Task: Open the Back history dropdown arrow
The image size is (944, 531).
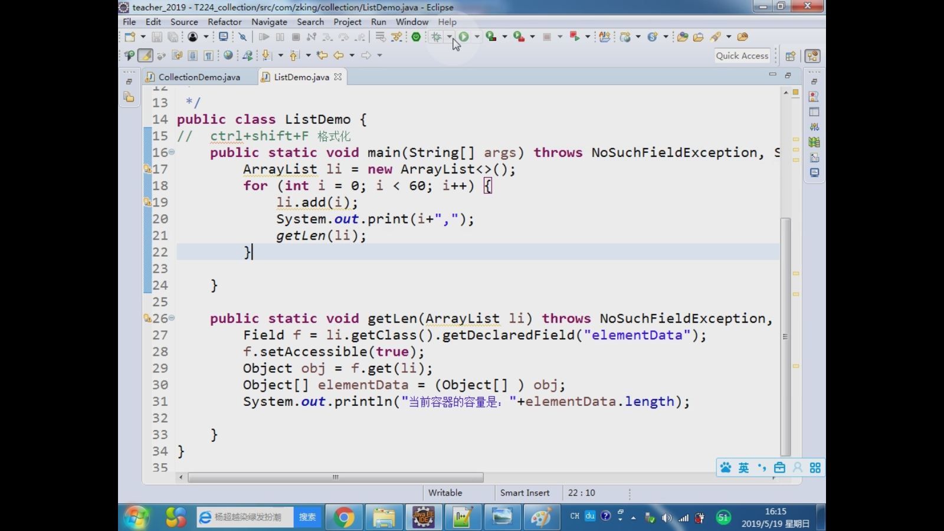Action: tap(352, 55)
